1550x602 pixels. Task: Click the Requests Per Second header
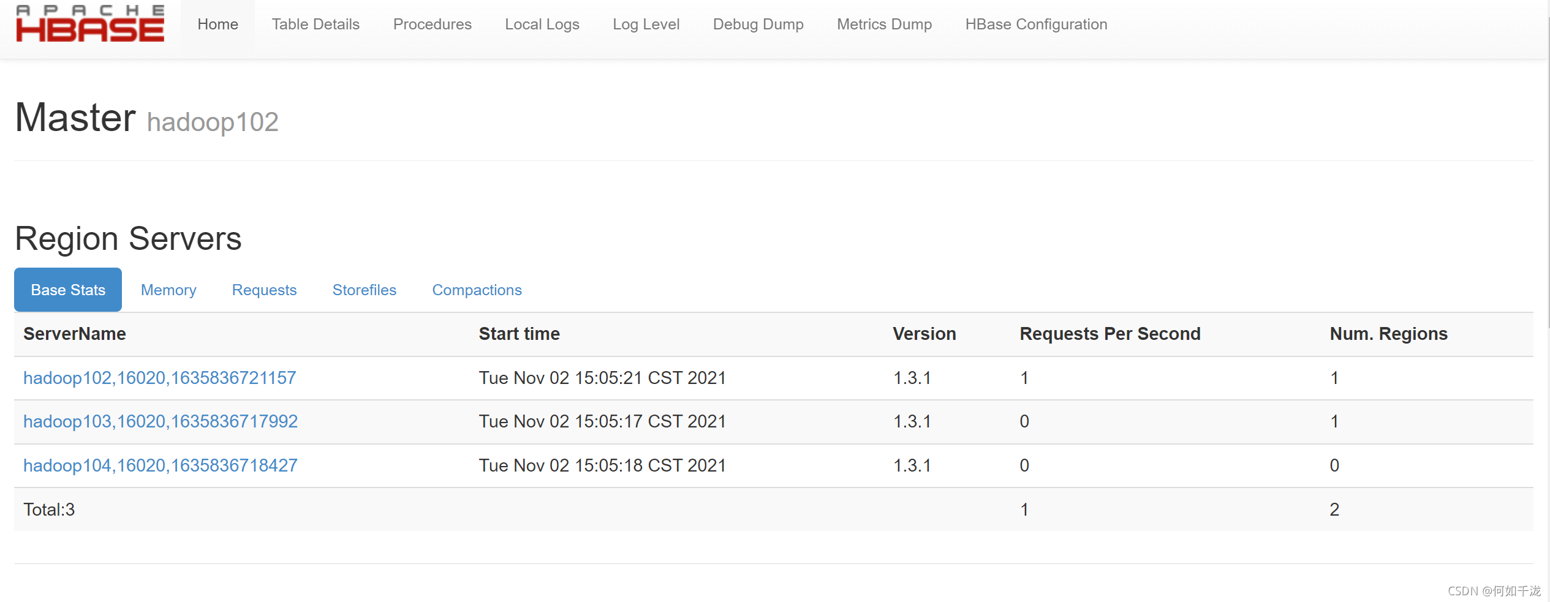click(x=1110, y=334)
